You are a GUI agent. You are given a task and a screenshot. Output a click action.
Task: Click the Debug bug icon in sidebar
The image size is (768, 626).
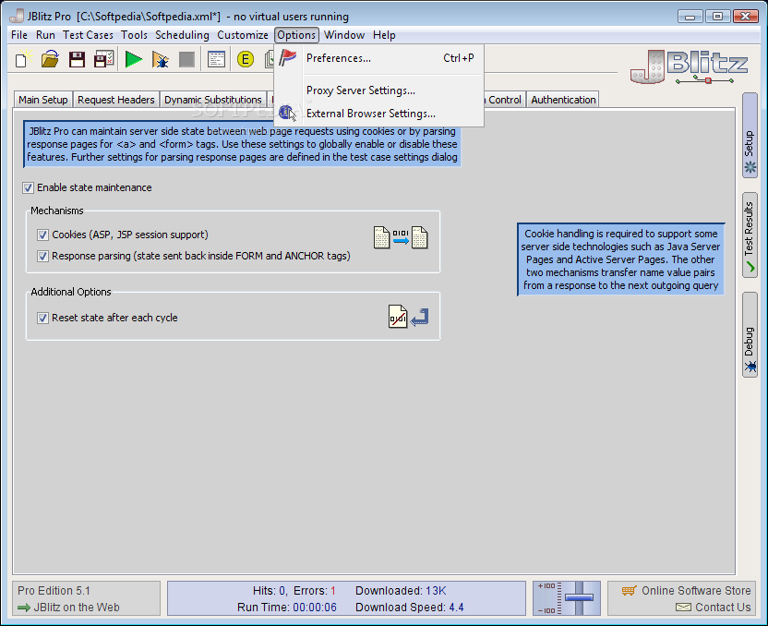pos(750,366)
